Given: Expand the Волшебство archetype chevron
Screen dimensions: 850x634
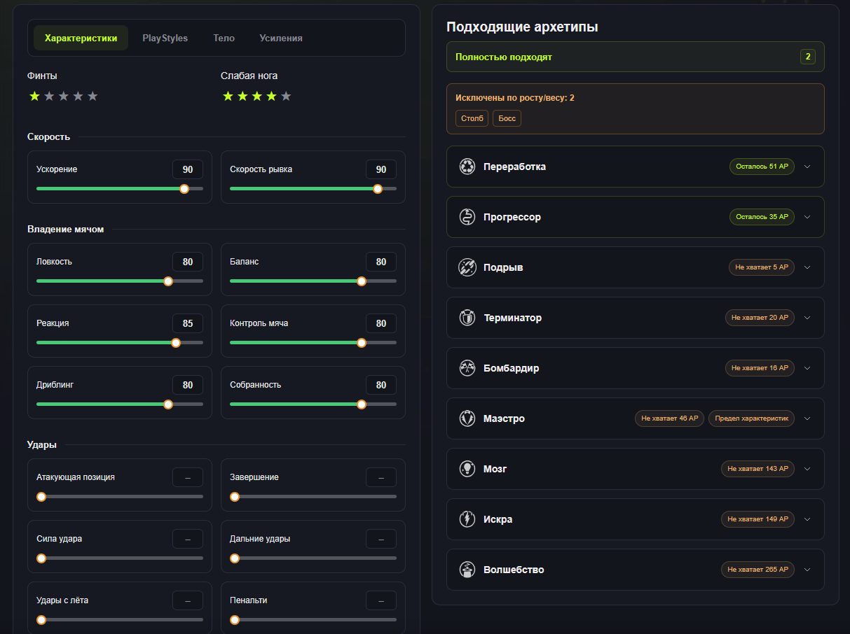Looking at the screenshot, I should click(807, 570).
